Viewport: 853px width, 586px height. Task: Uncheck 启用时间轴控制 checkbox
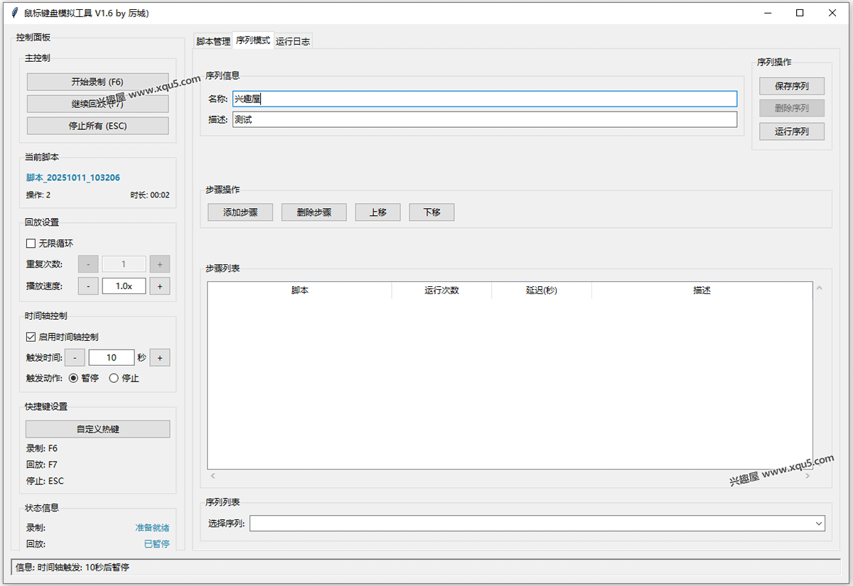31,337
